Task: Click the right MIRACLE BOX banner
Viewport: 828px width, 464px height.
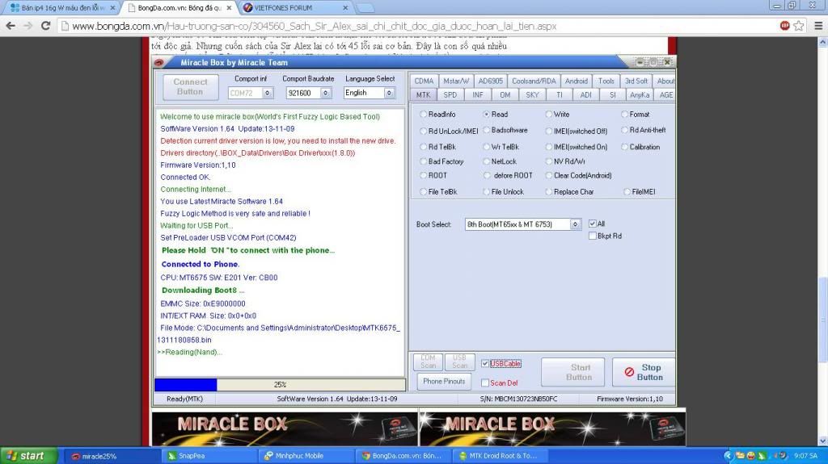Action: pyautogui.click(x=553, y=428)
